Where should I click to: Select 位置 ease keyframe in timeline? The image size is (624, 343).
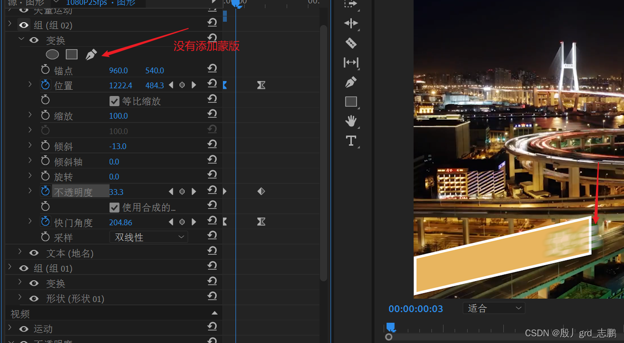click(x=261, y=85)
